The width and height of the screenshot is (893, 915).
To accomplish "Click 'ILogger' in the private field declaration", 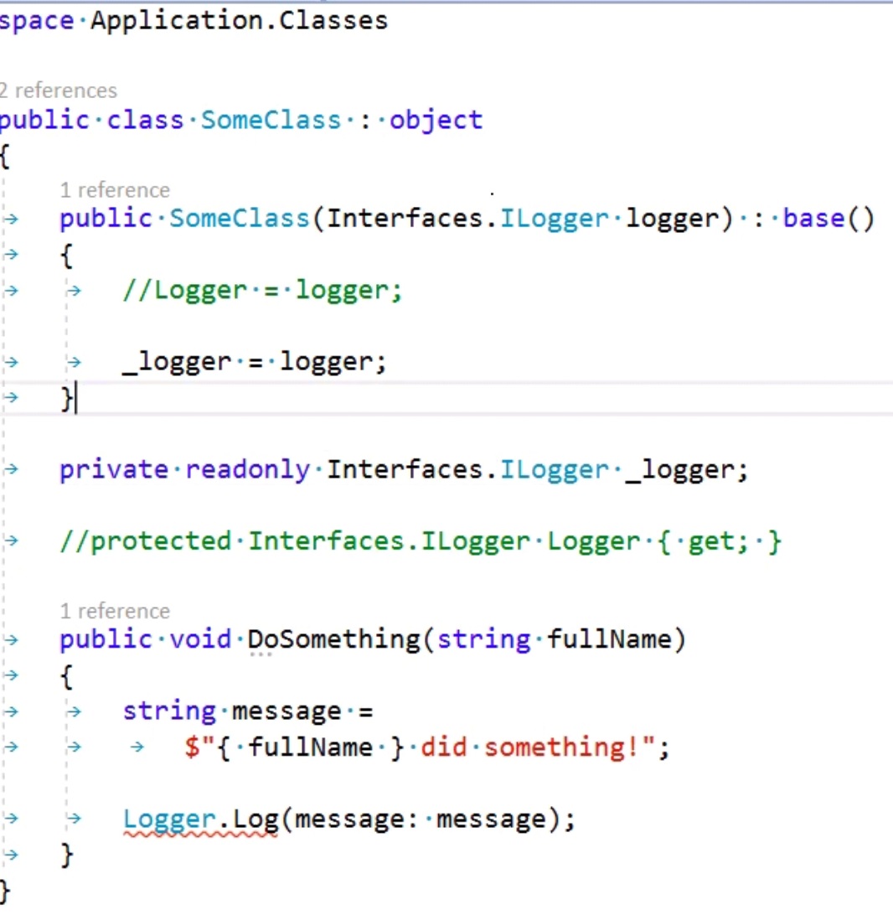I will point(555,470).
